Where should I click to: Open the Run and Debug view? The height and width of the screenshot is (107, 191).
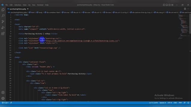coord(3,28)
